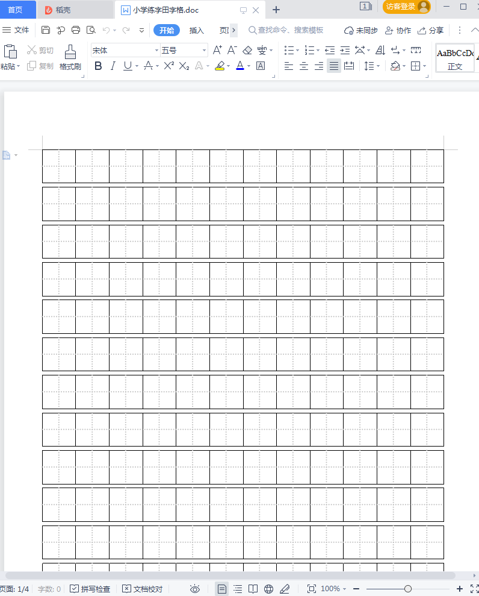
Task: Expand the zoom percentage 100% dropdown
Action: coord(333,589)
